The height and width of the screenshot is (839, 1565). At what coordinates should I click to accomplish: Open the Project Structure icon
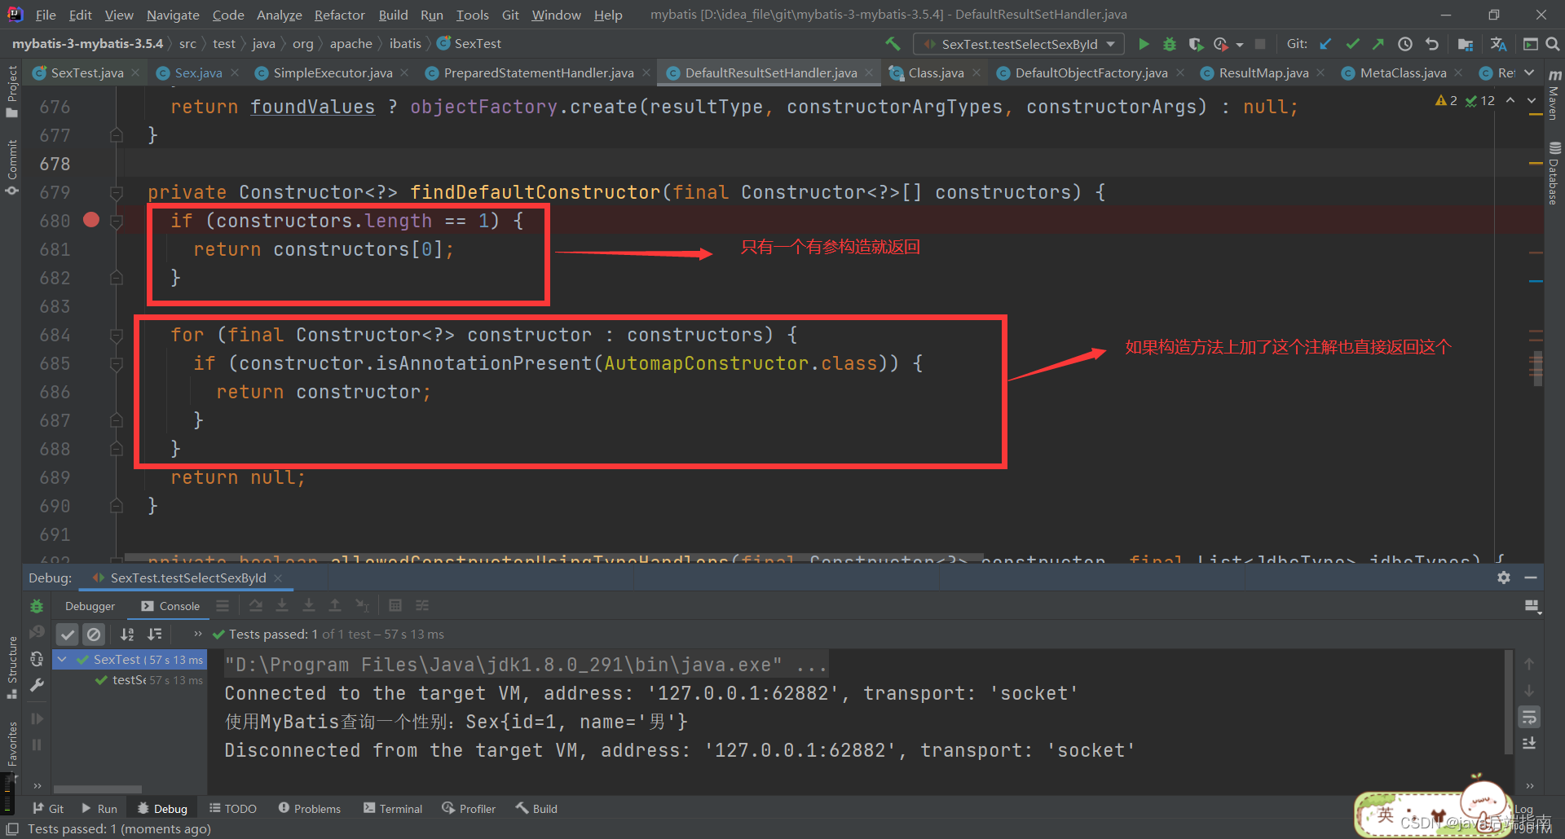[1465, 44]
